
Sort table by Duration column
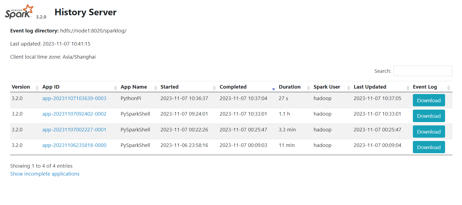[x=289, y=87]
